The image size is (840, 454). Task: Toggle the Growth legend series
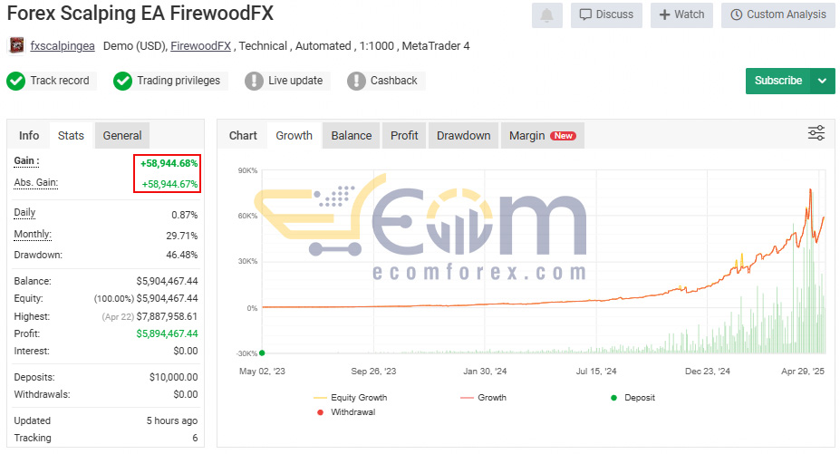tap(483, 398)
